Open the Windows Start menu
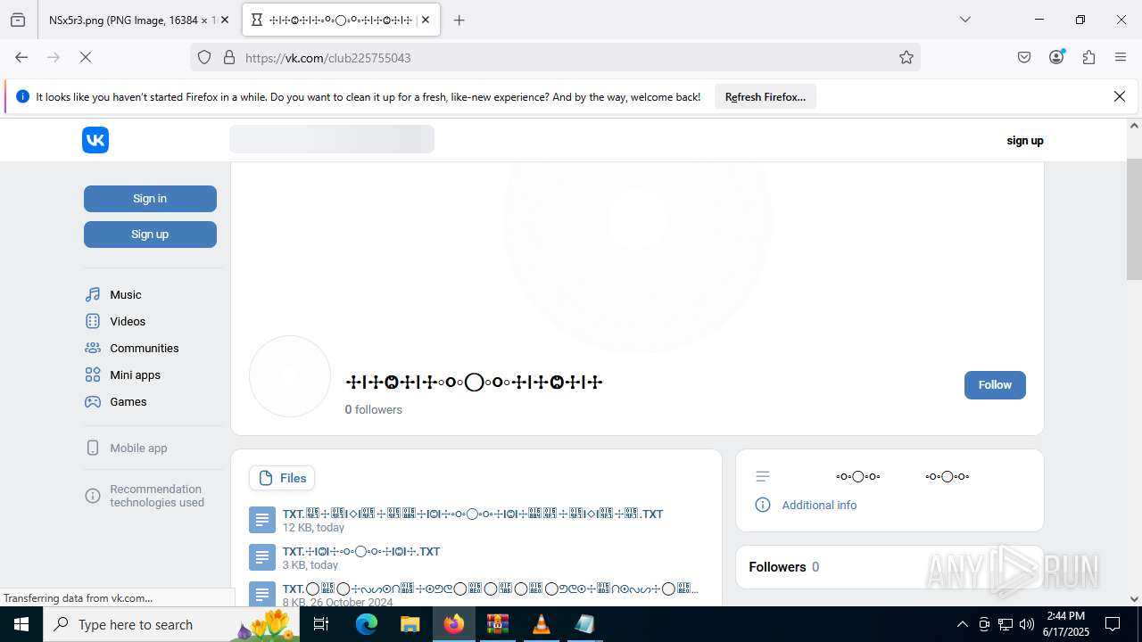 (x=21, y=624)
